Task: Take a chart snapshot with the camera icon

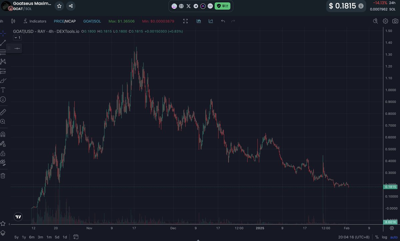Action: coord(395,21)
